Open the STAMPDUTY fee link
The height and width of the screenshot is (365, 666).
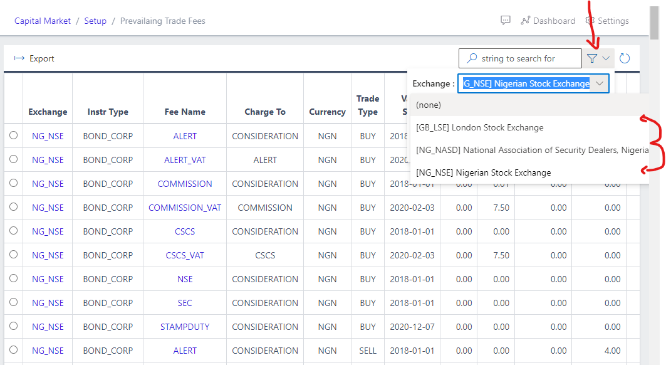(184, 326)
